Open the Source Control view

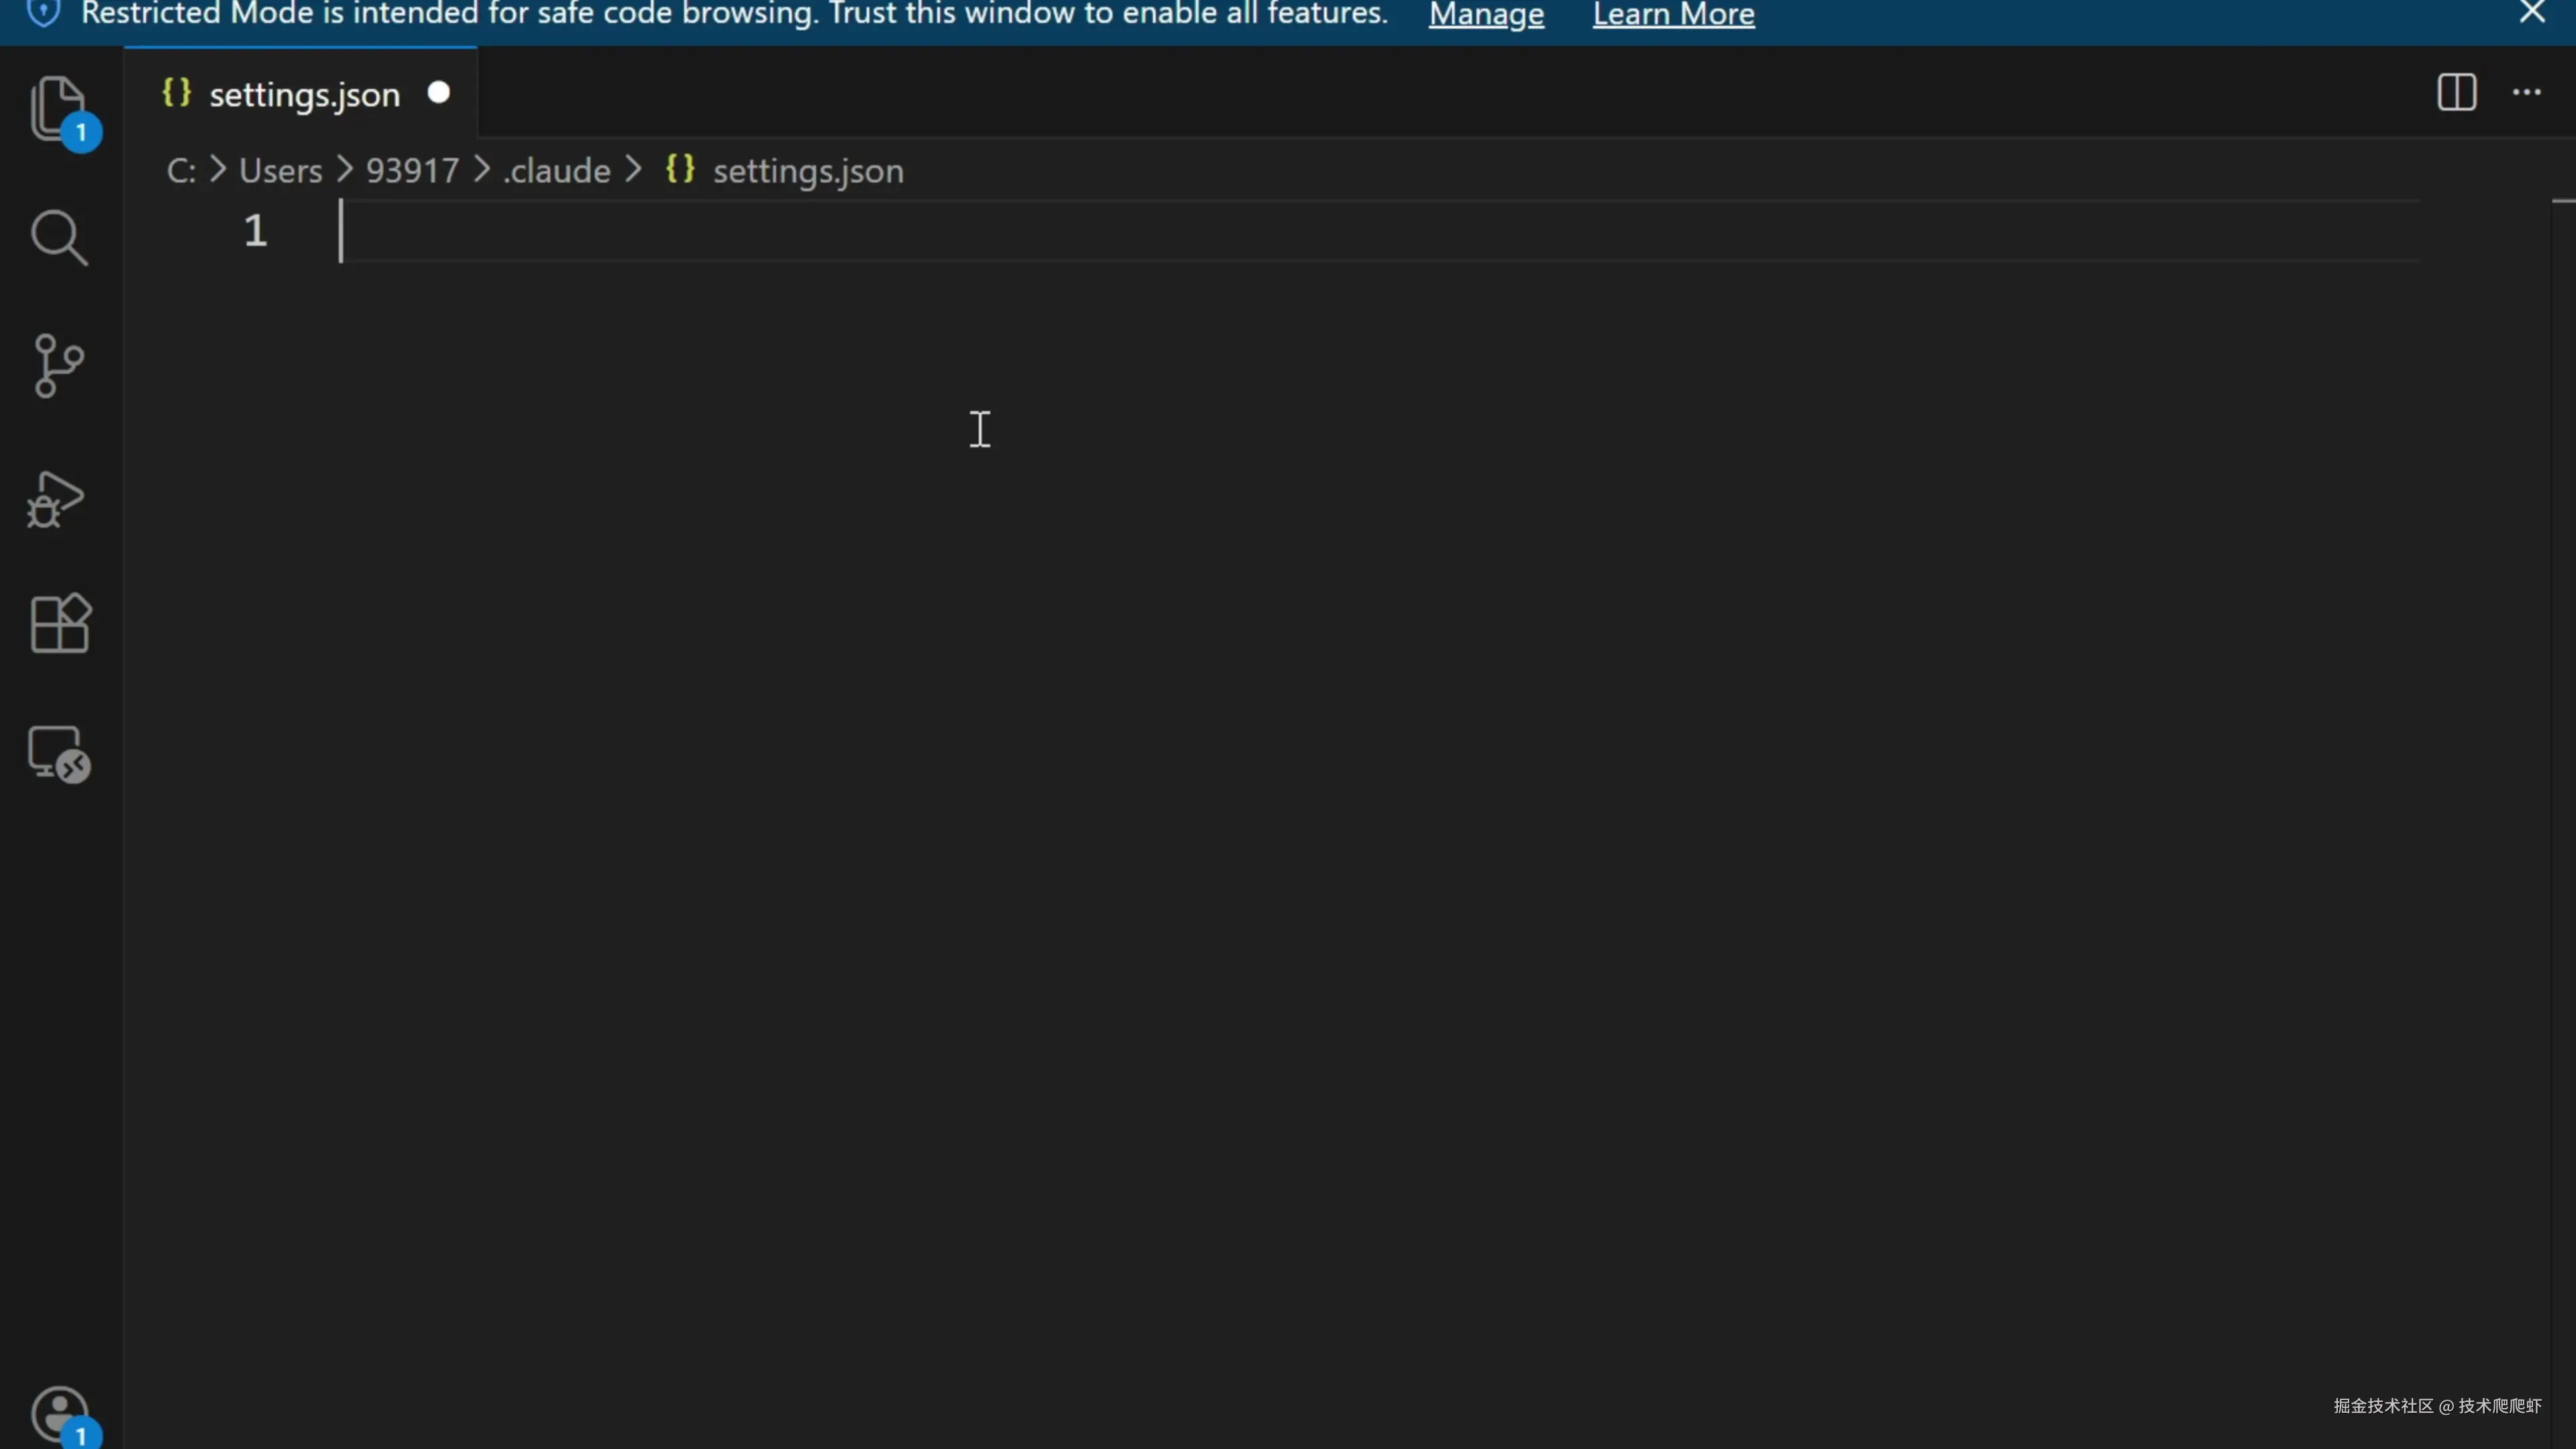tap(58, 365)
